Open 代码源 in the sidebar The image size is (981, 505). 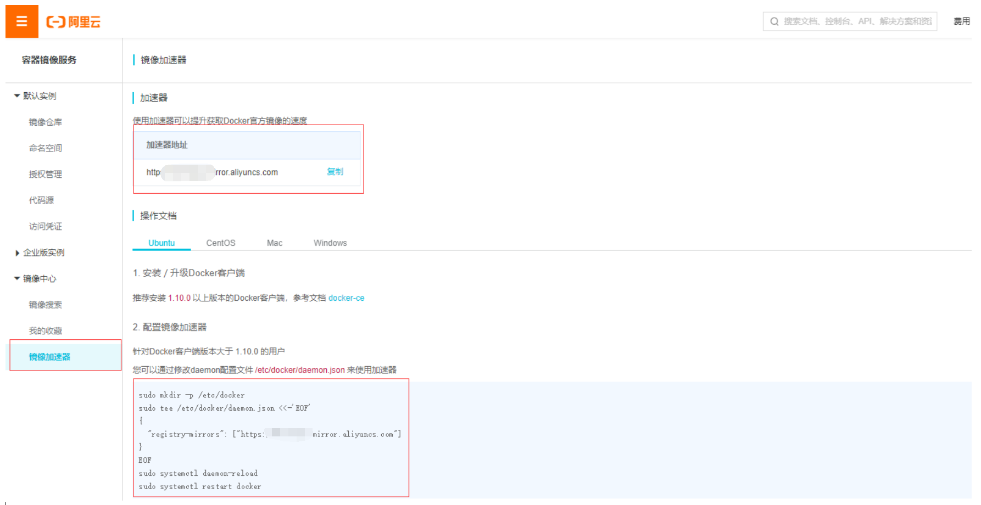click(41, 200)
